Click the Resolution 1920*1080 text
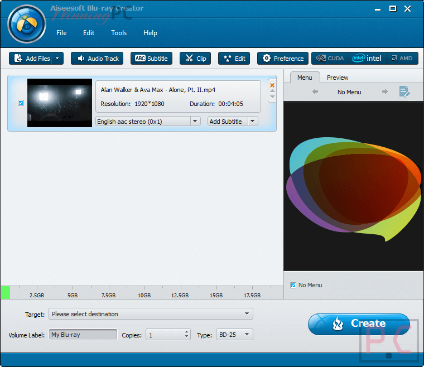 click(x=132, y=104)
